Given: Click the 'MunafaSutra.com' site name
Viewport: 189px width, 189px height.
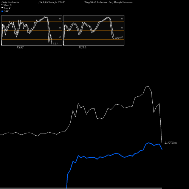Looking at the screenshot, I should (123, 2).
